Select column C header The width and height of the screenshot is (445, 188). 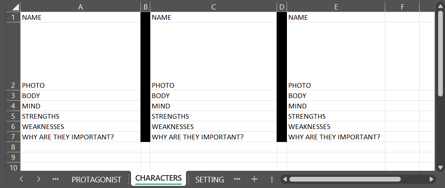(x=213, y=6)
